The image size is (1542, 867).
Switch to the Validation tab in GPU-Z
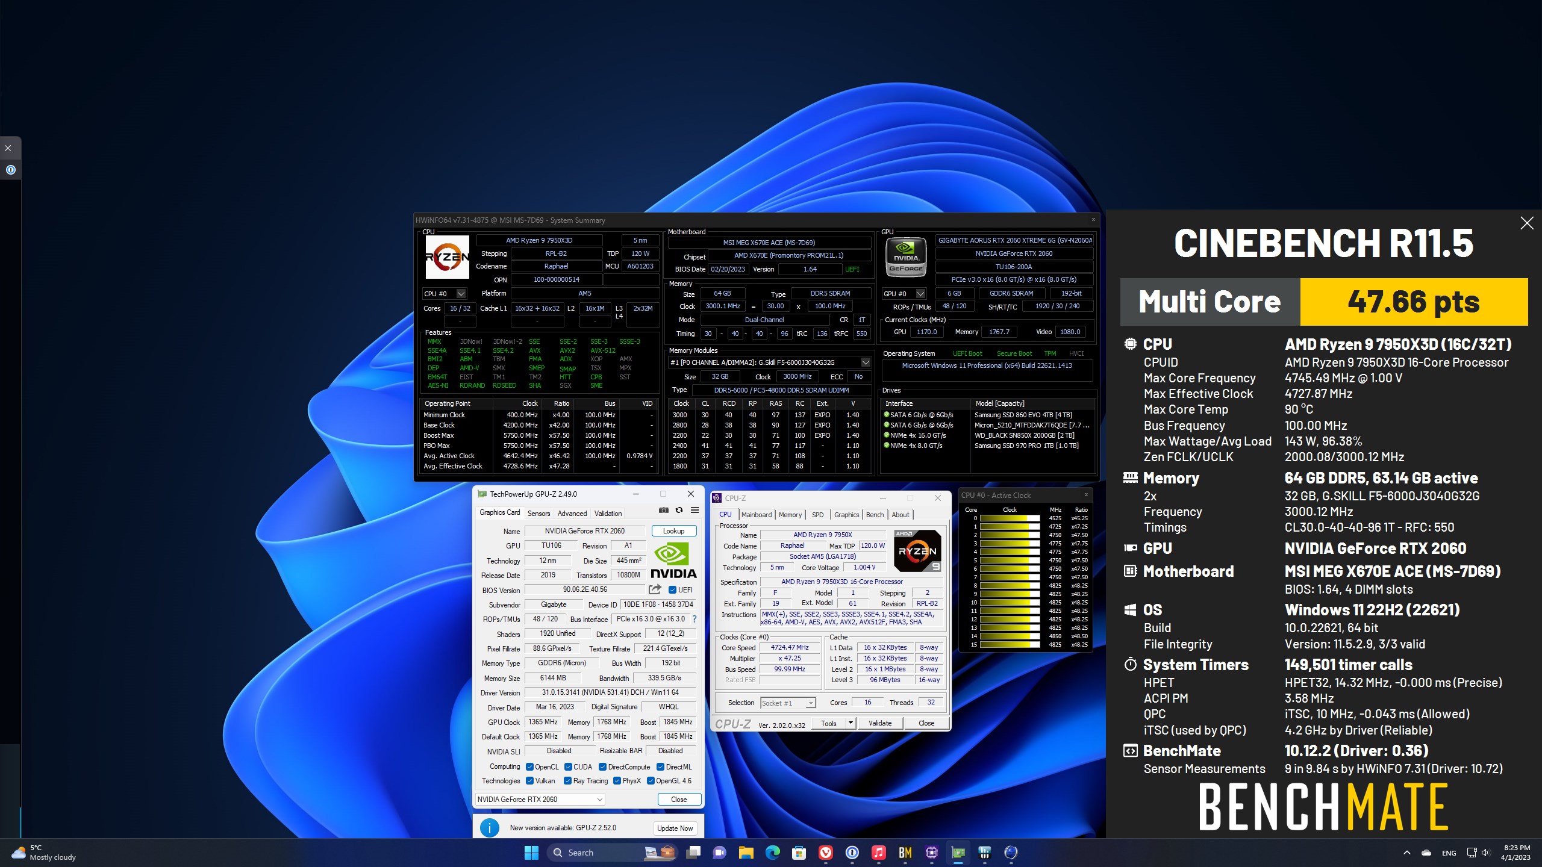608,514
